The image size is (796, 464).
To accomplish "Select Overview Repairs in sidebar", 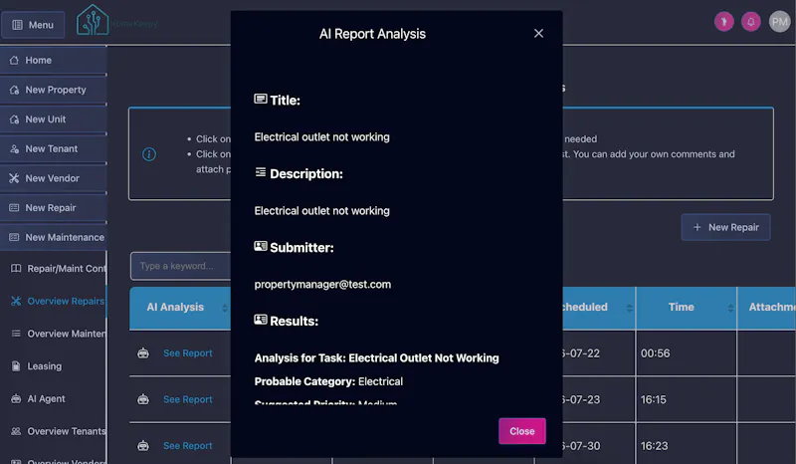I will click(54, 301).
